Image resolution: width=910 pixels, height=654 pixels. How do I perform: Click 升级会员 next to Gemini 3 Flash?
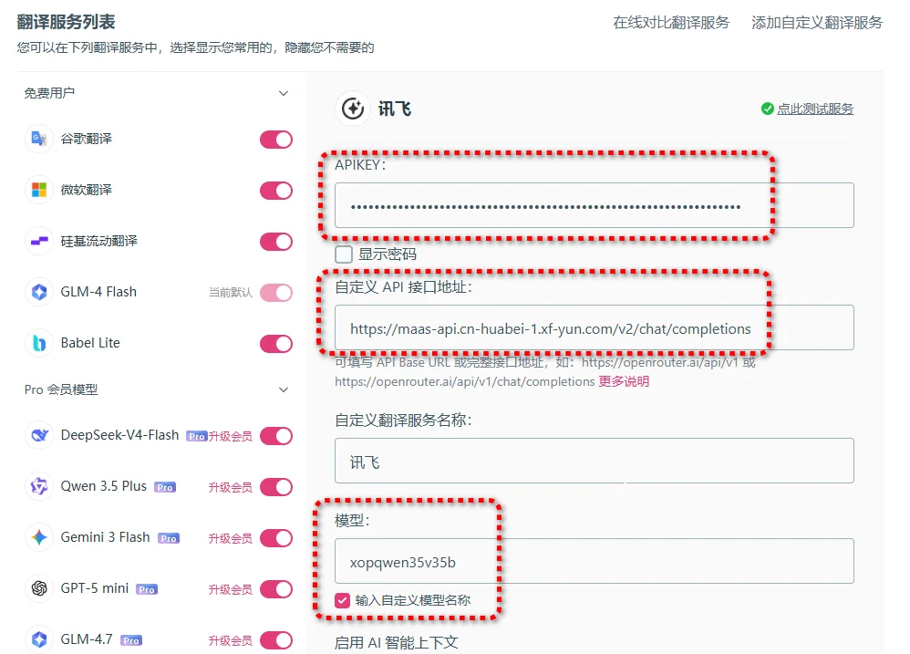click(231, 538)
